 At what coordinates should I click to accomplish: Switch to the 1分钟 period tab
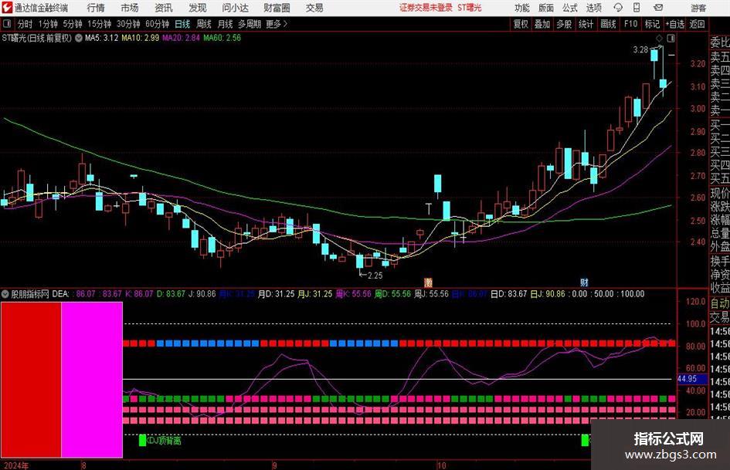[x=48, y=24]
